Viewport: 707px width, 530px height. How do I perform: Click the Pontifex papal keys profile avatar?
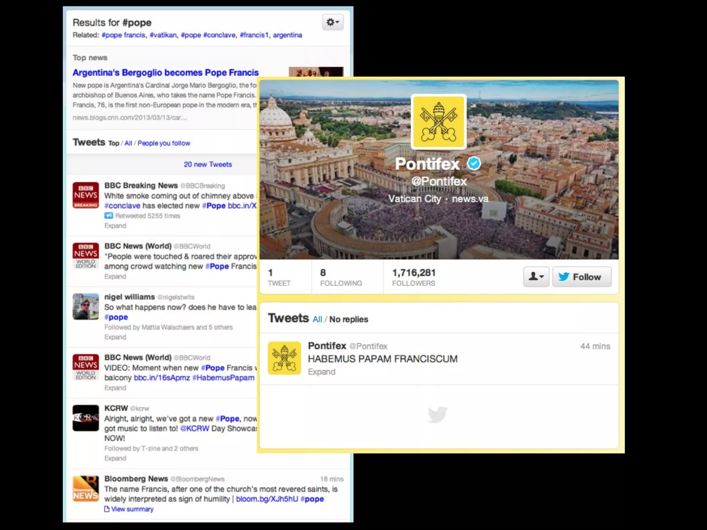point(438,122)
